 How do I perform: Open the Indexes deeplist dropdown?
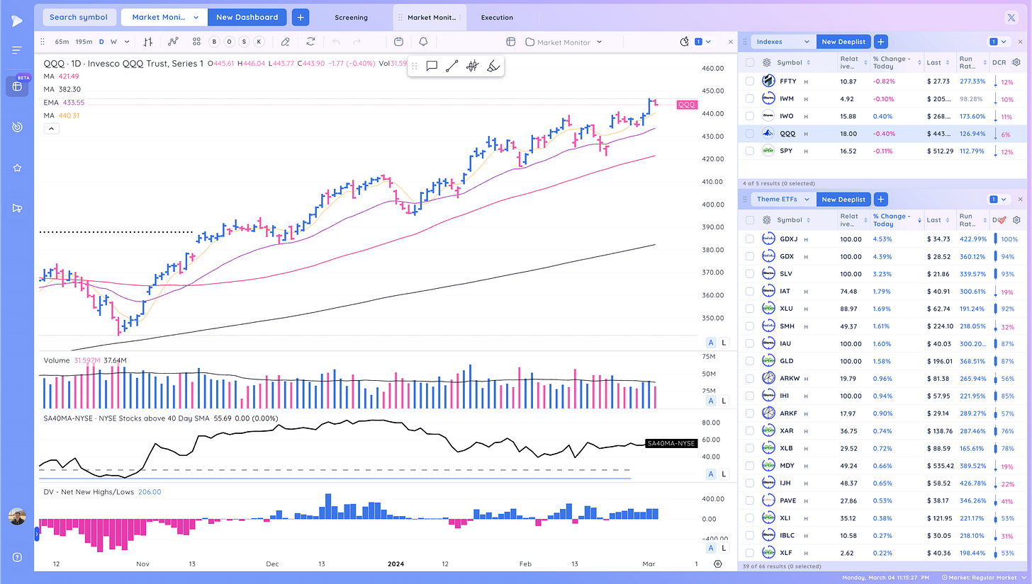(x=783, y=42)
